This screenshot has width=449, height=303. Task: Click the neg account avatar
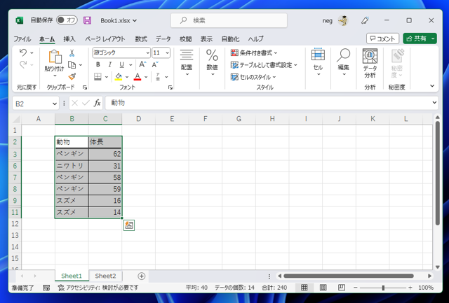tap(343, 20)
